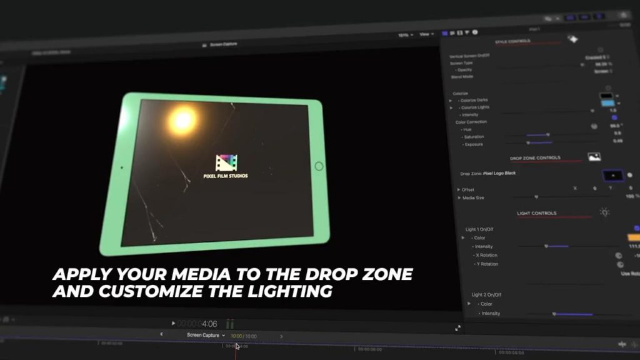Click the Media Size percentage value
This screenshot has width=640, height=360.
click(632, 196)
